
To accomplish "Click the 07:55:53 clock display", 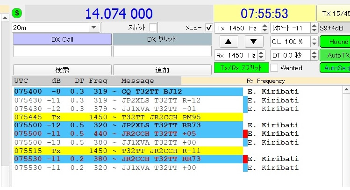I will [x=264, y=14].
